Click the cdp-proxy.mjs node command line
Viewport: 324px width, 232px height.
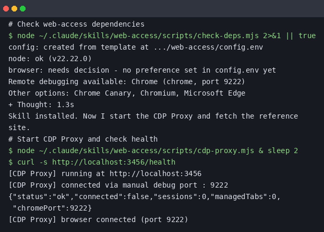(153, 151)
